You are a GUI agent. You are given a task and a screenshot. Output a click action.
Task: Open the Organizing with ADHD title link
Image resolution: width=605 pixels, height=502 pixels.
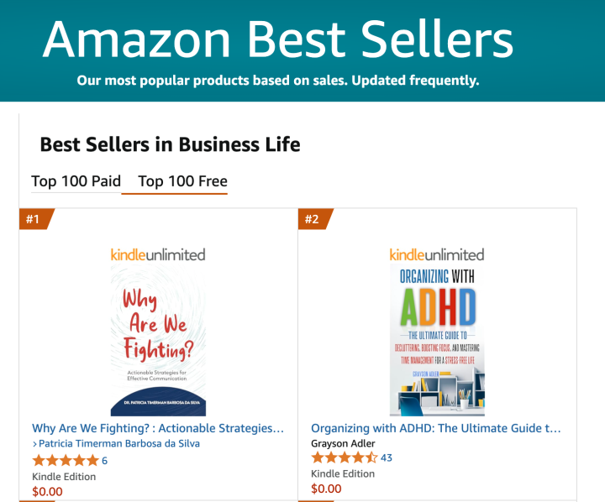click(436, 428)
